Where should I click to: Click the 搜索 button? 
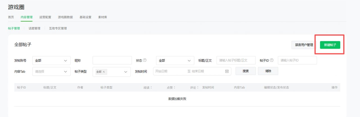[246, 71]
